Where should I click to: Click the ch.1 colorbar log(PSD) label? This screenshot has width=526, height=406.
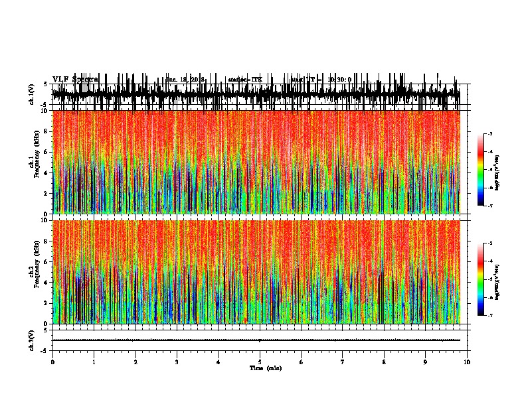click(497, 172)
